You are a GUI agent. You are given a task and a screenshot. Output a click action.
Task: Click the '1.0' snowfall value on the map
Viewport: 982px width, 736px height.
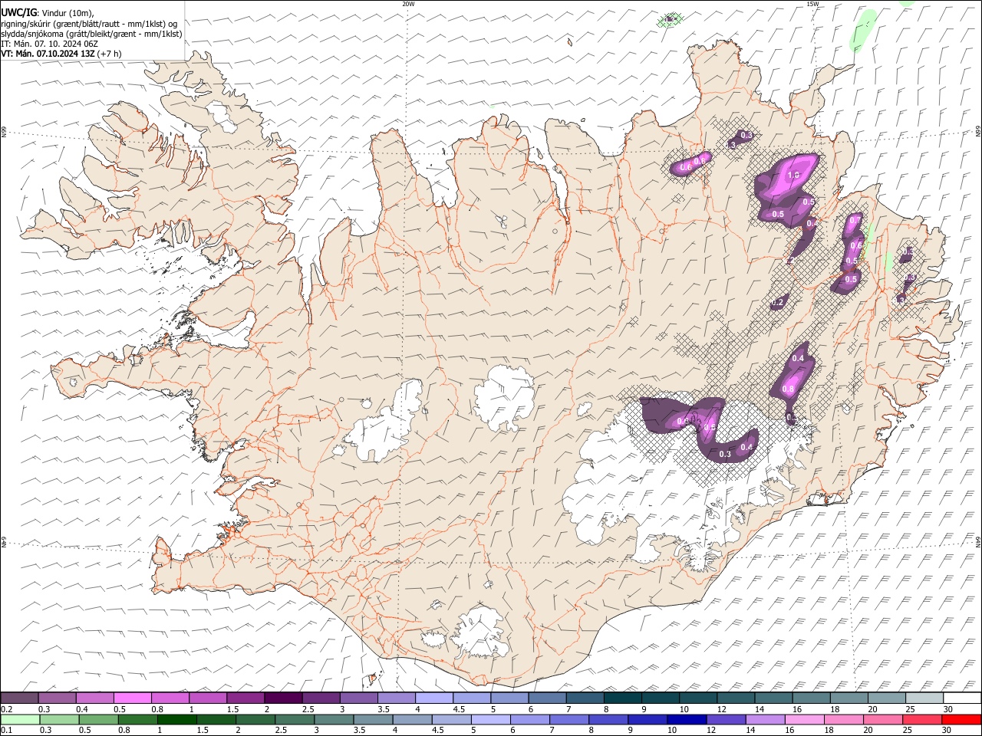(x=793, y=176)
